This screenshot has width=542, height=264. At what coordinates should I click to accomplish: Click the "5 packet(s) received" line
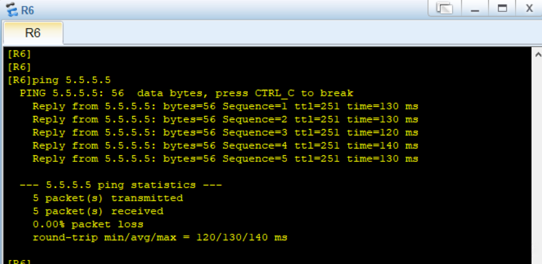pos(98,211)
